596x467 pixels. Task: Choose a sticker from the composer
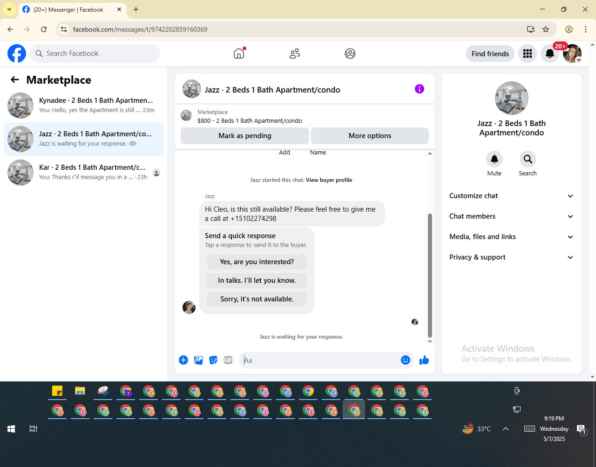[213, 360]
